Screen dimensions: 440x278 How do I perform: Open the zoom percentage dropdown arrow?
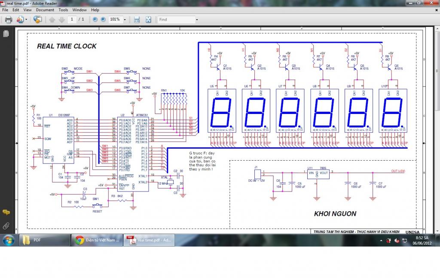point(125,20)
